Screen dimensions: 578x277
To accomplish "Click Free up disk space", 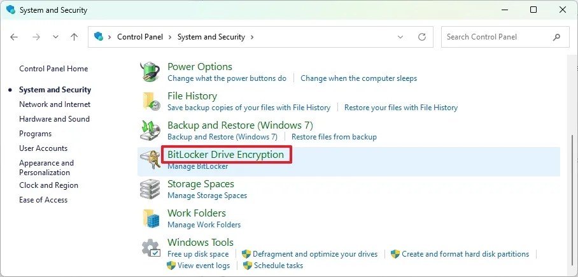I will [x=198, y=254].
